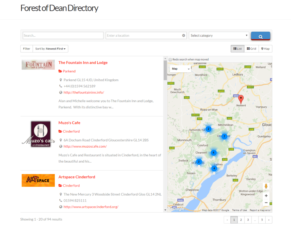This screenshot has width=291, height=225.
Task: Visit http://thefountaininn.info/ link
Action: click(84, 92)
